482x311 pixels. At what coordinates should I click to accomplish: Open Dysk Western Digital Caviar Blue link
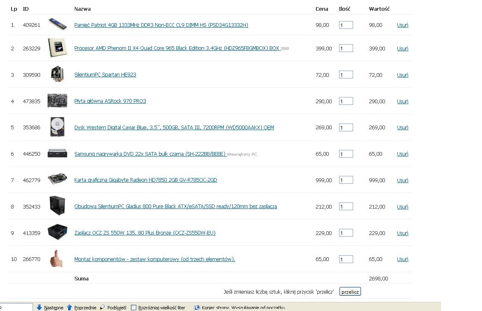[x=174, y=128]
